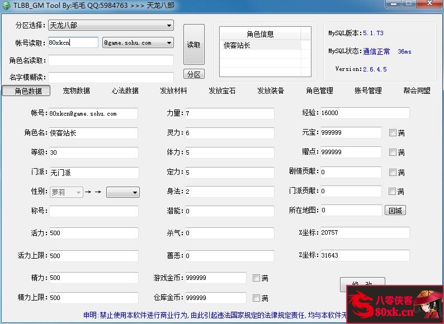
Task: Click the 赠点 field showing 999999
Action: tap(351, 152)
